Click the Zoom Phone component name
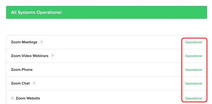 (22, 70)
